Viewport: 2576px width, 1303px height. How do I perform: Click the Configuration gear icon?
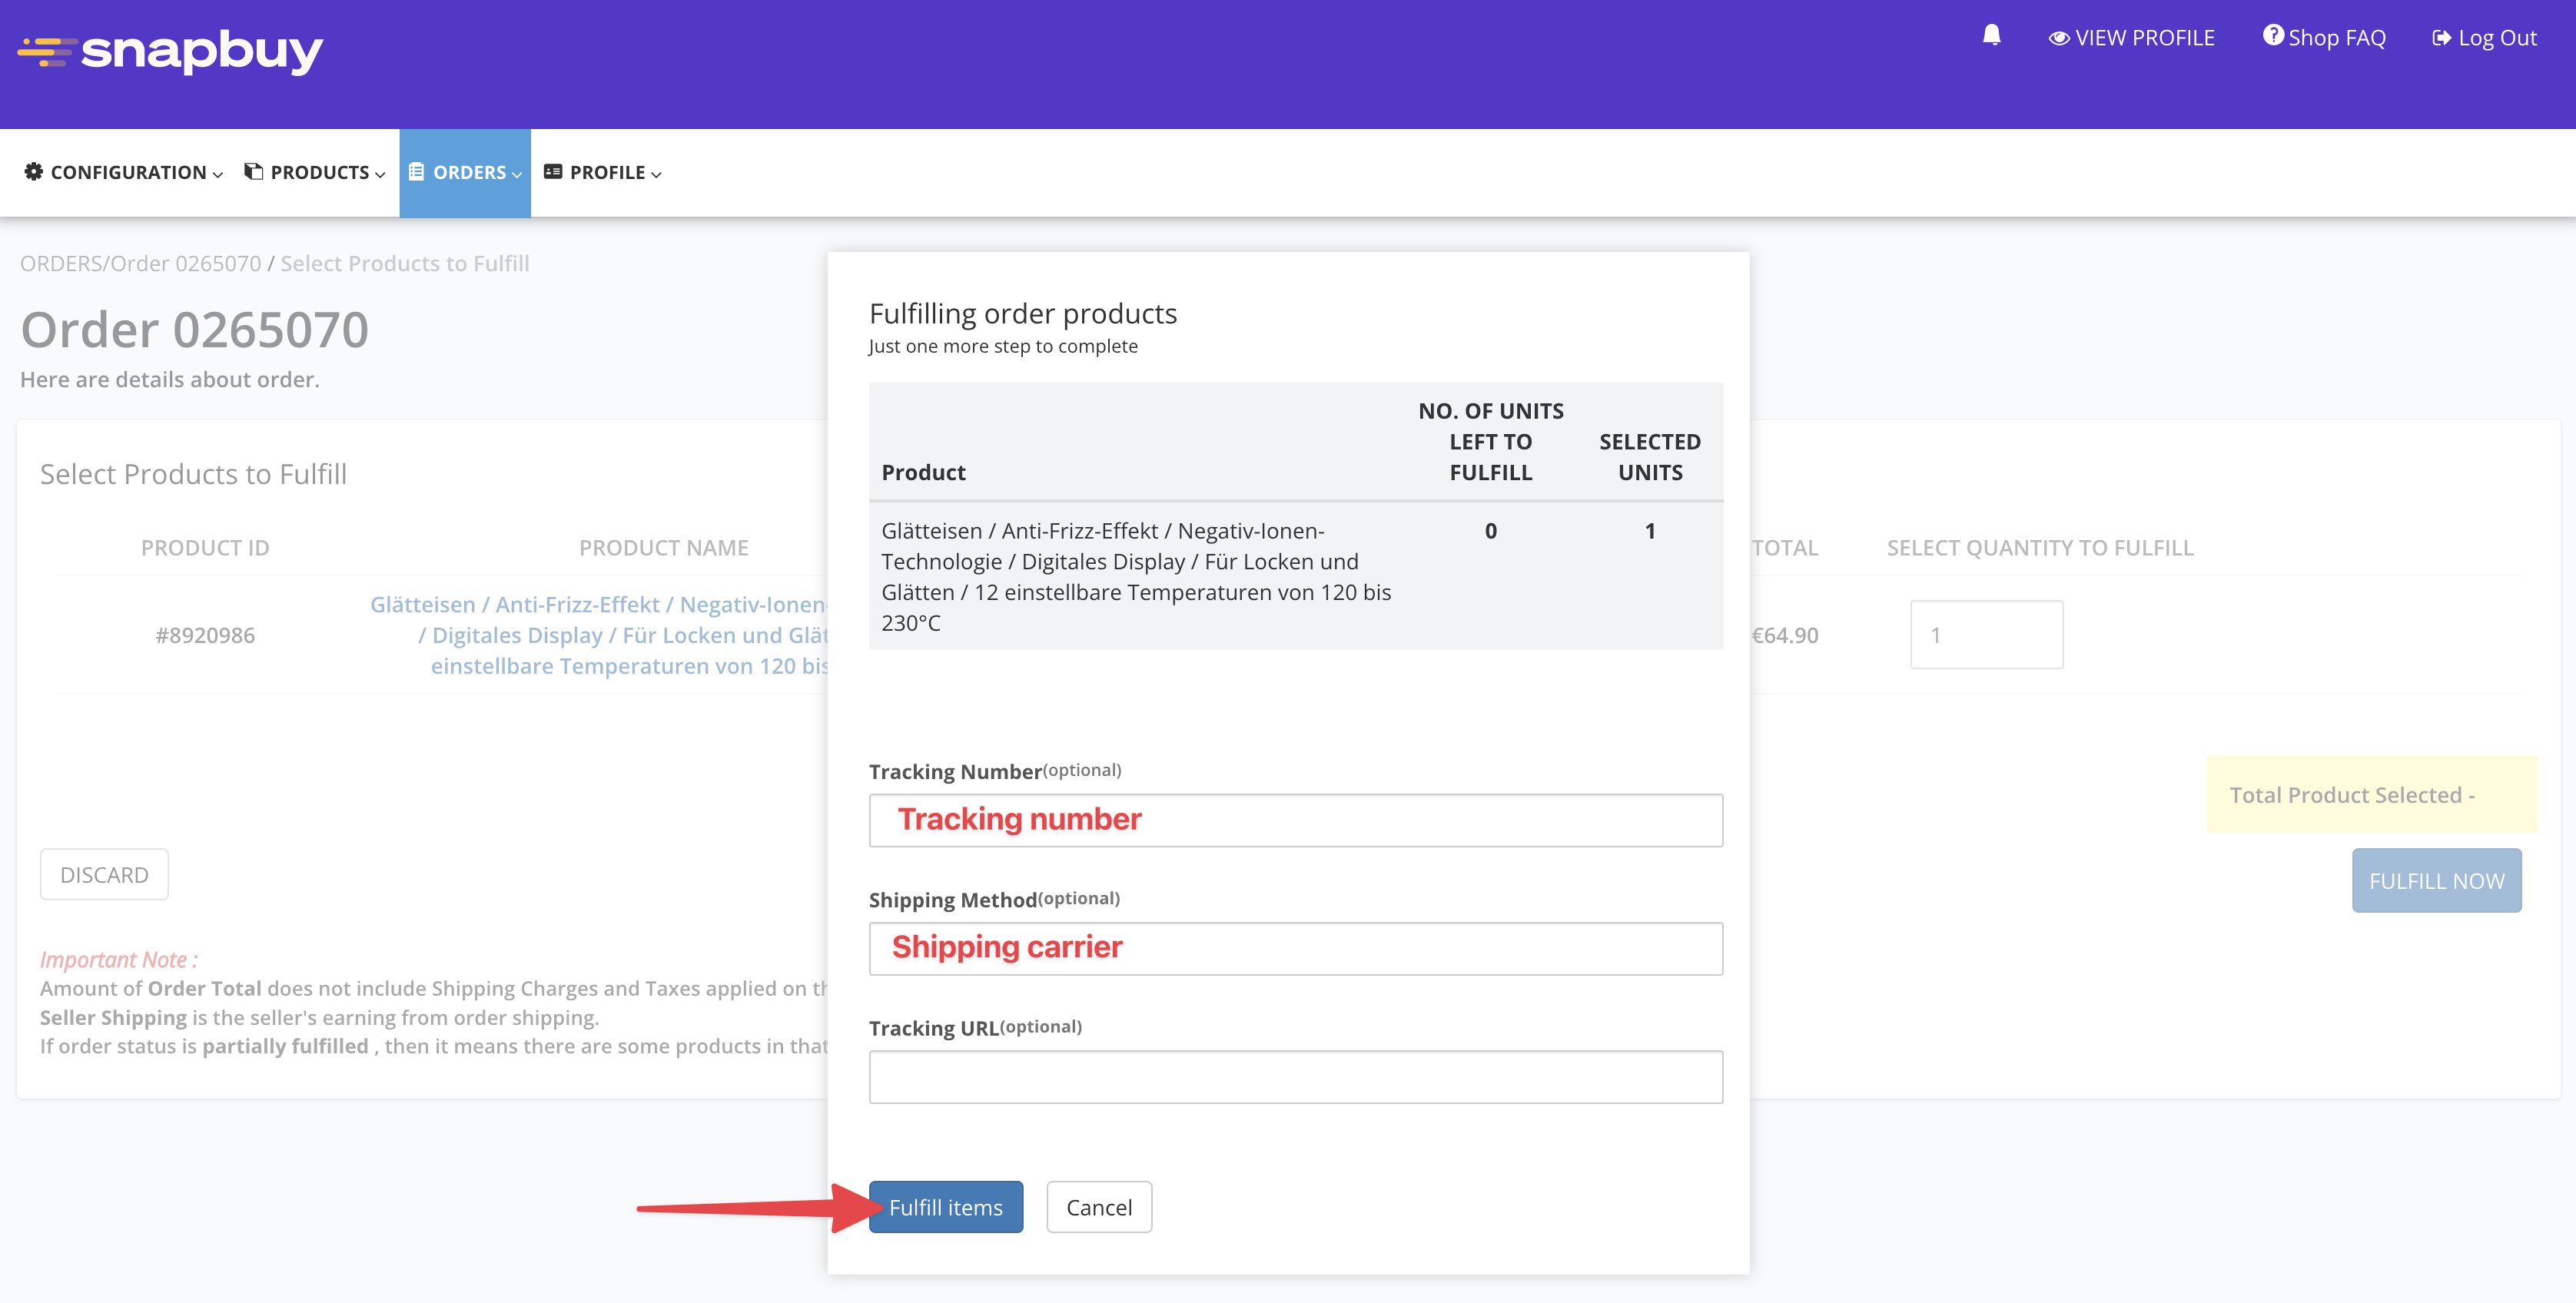coord(34,172)
